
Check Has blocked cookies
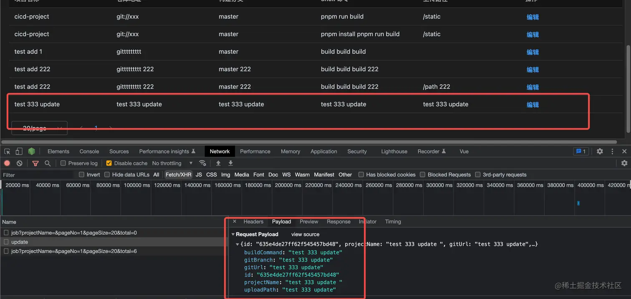pos(361,175)
